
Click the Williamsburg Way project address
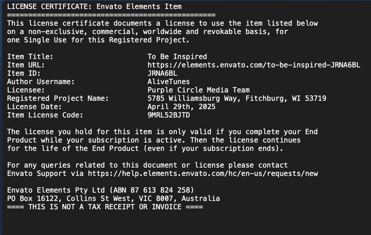point(237,99)
